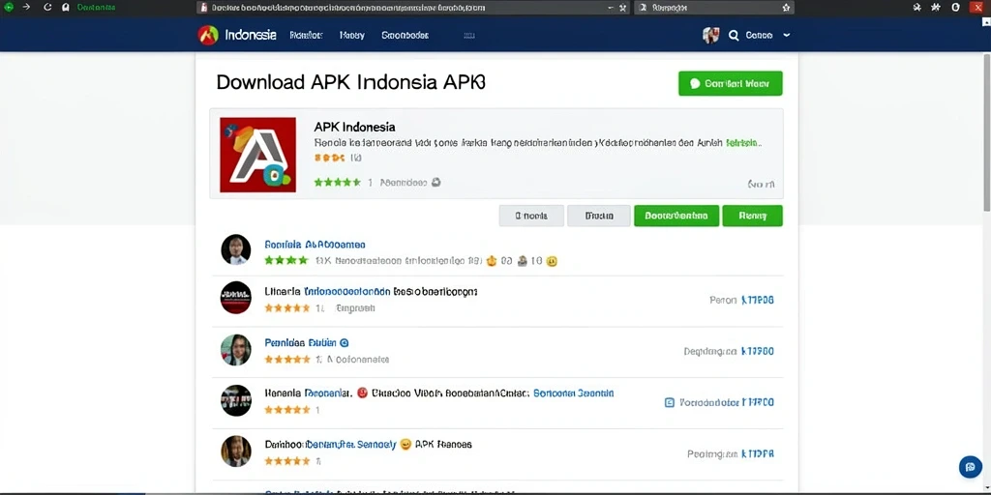Click the second gray button under app card

click(598, 216)
